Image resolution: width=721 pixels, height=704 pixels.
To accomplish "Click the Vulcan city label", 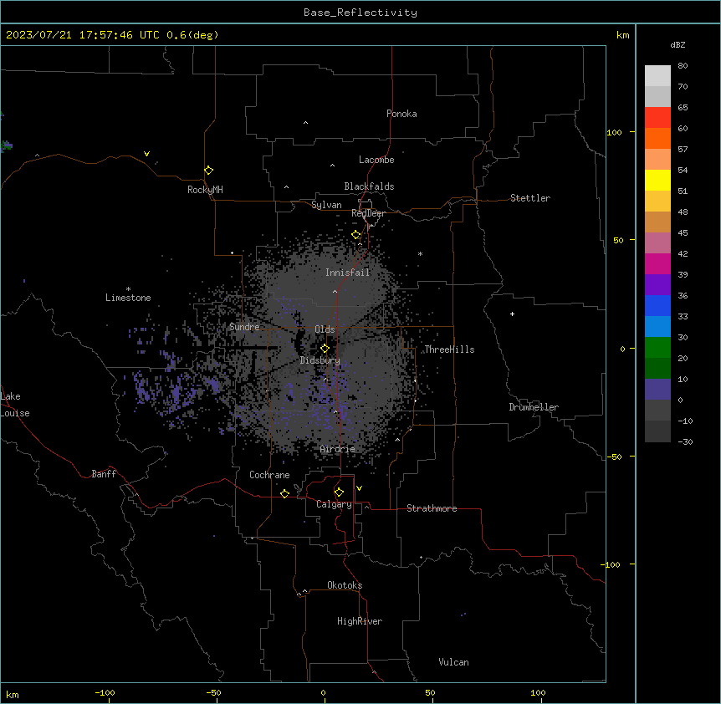I will (454, 662).
